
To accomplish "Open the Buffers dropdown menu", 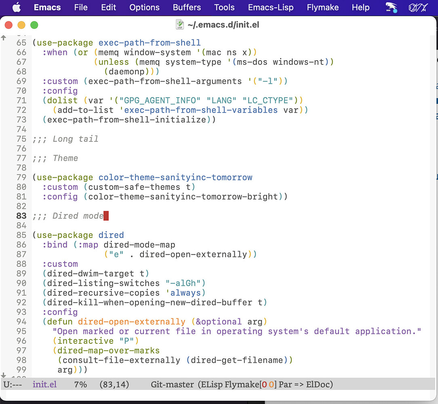I will [x=187, y=7].
